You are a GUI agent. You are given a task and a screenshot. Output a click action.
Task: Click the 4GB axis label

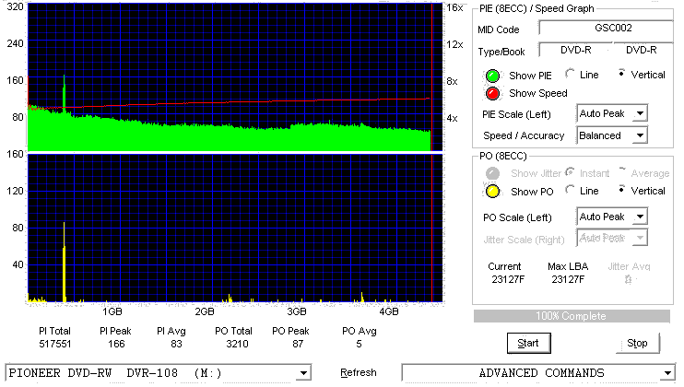click(389, 311)
